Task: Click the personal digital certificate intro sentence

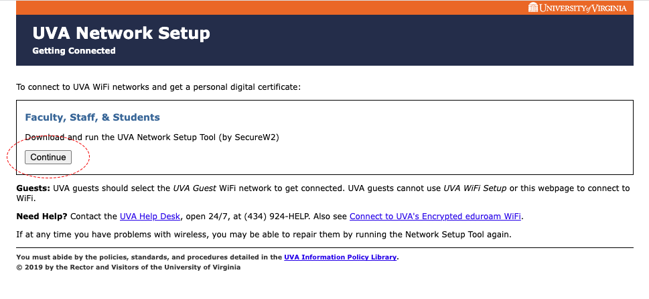Action: tap(158, 87)
